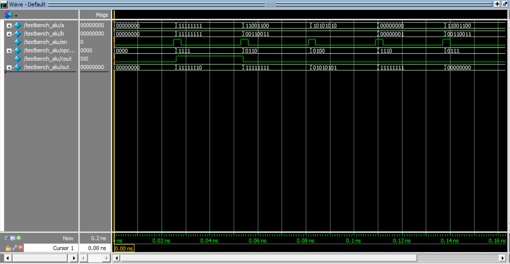
Task: Click the diamond icon of /testbench_alu/cout
Action: [17, 59]
